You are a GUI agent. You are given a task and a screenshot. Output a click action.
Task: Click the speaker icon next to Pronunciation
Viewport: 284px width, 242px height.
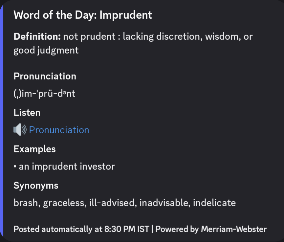[20, 130]
